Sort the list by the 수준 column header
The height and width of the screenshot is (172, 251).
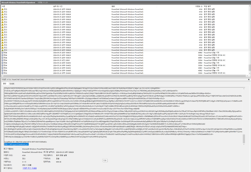[3, 6]
